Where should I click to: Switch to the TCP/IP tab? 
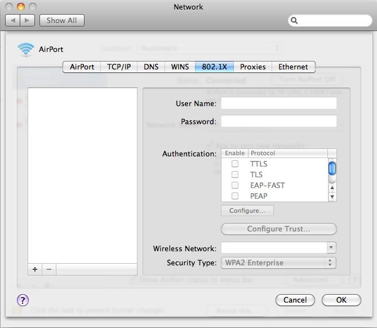click(x=119, y=67)
